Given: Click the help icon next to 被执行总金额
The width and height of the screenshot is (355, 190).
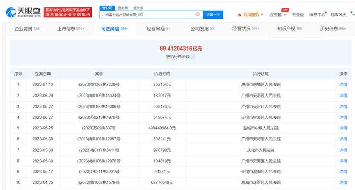Looking at the screenshot, I should click(x=193, y=57).
